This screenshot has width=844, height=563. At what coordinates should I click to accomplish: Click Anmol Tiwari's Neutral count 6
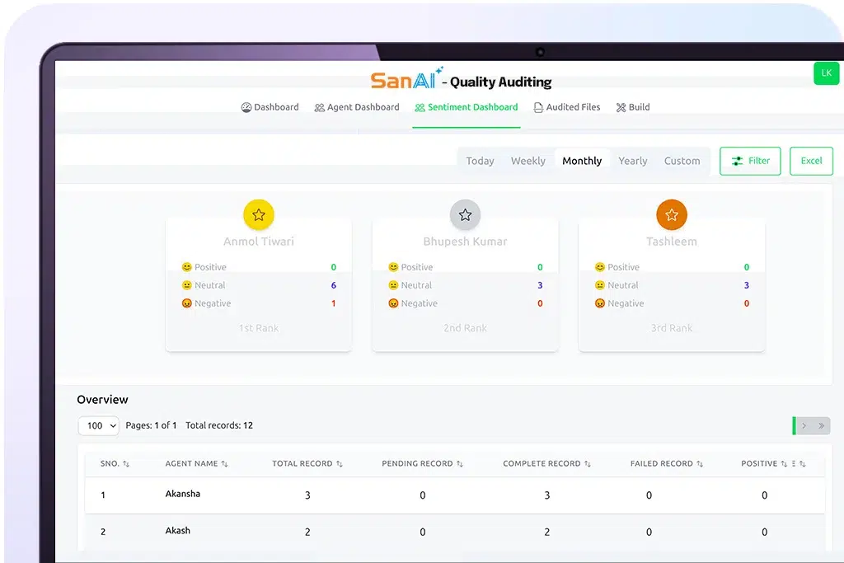pos(334,285)
